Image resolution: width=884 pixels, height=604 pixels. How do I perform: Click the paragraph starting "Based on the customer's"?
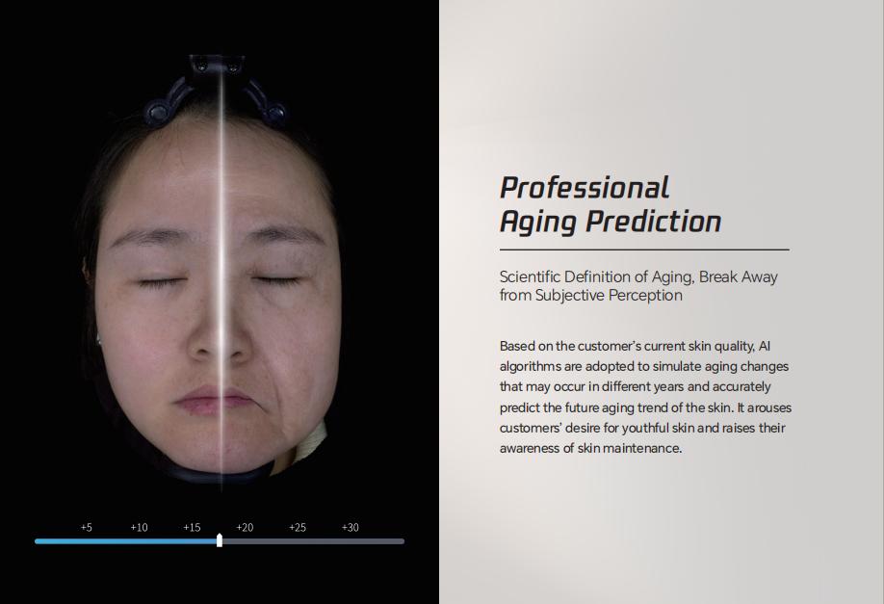tap(645, 397)
